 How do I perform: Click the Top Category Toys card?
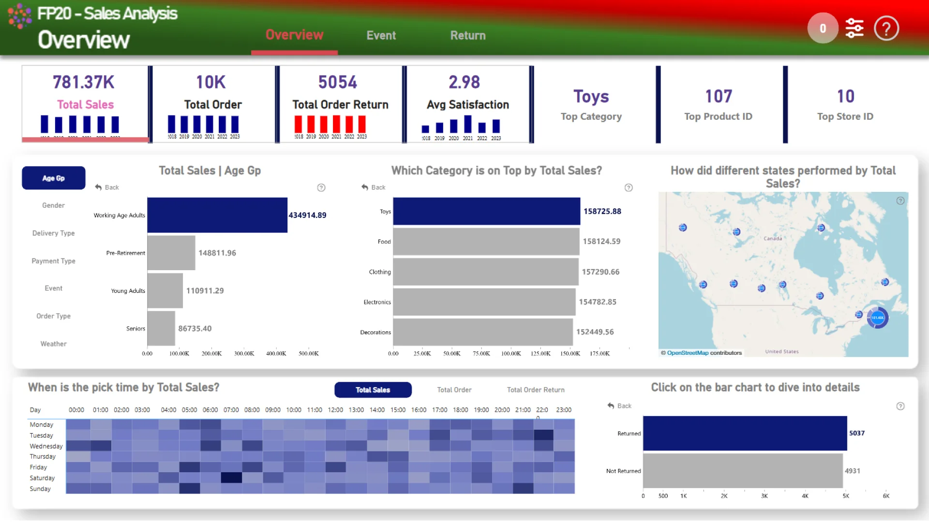tap(591, 105)
